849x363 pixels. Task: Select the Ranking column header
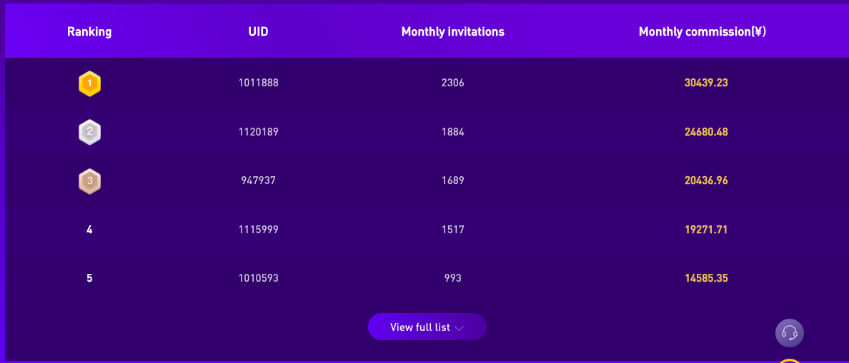[x=89, y=32]
